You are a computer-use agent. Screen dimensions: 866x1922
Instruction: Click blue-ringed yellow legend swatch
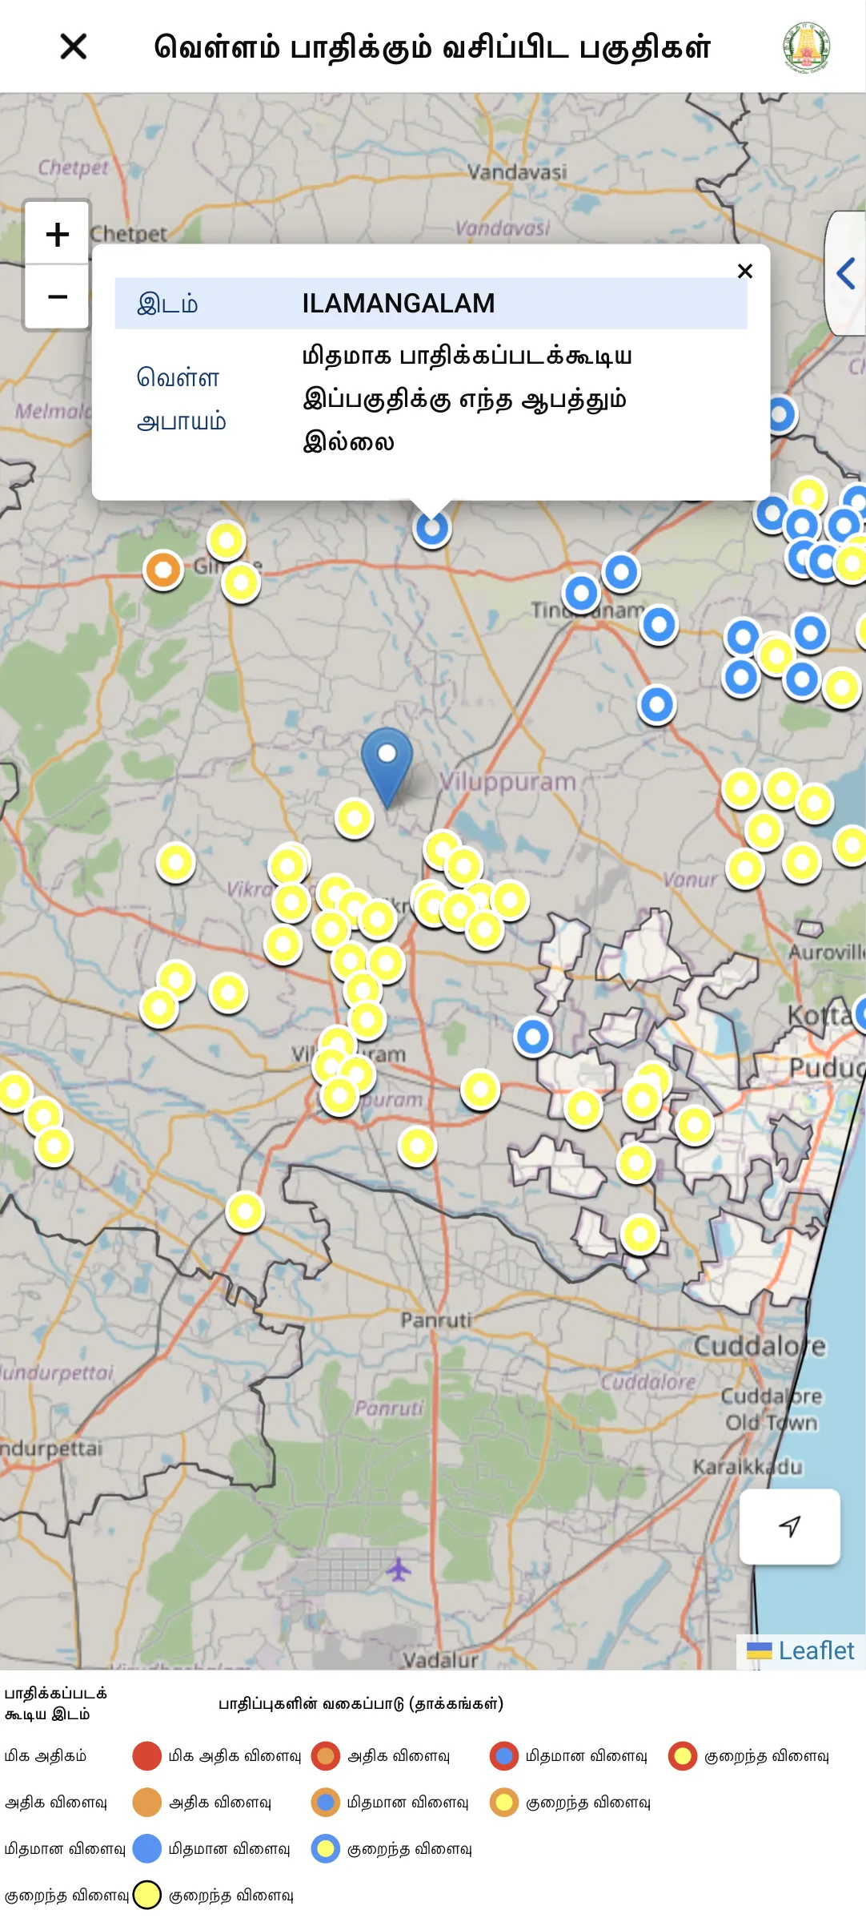click(326, 1849)
